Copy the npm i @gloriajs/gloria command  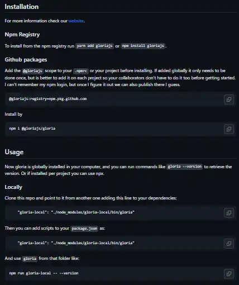pos(229,129)
